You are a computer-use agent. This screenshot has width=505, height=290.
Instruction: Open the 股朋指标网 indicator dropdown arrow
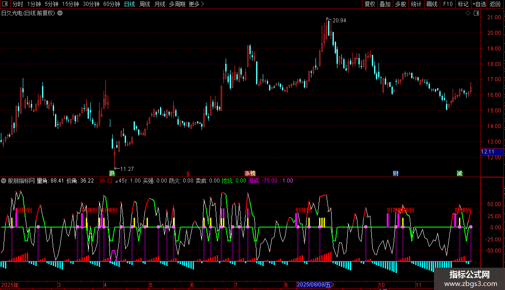[4, 181]
